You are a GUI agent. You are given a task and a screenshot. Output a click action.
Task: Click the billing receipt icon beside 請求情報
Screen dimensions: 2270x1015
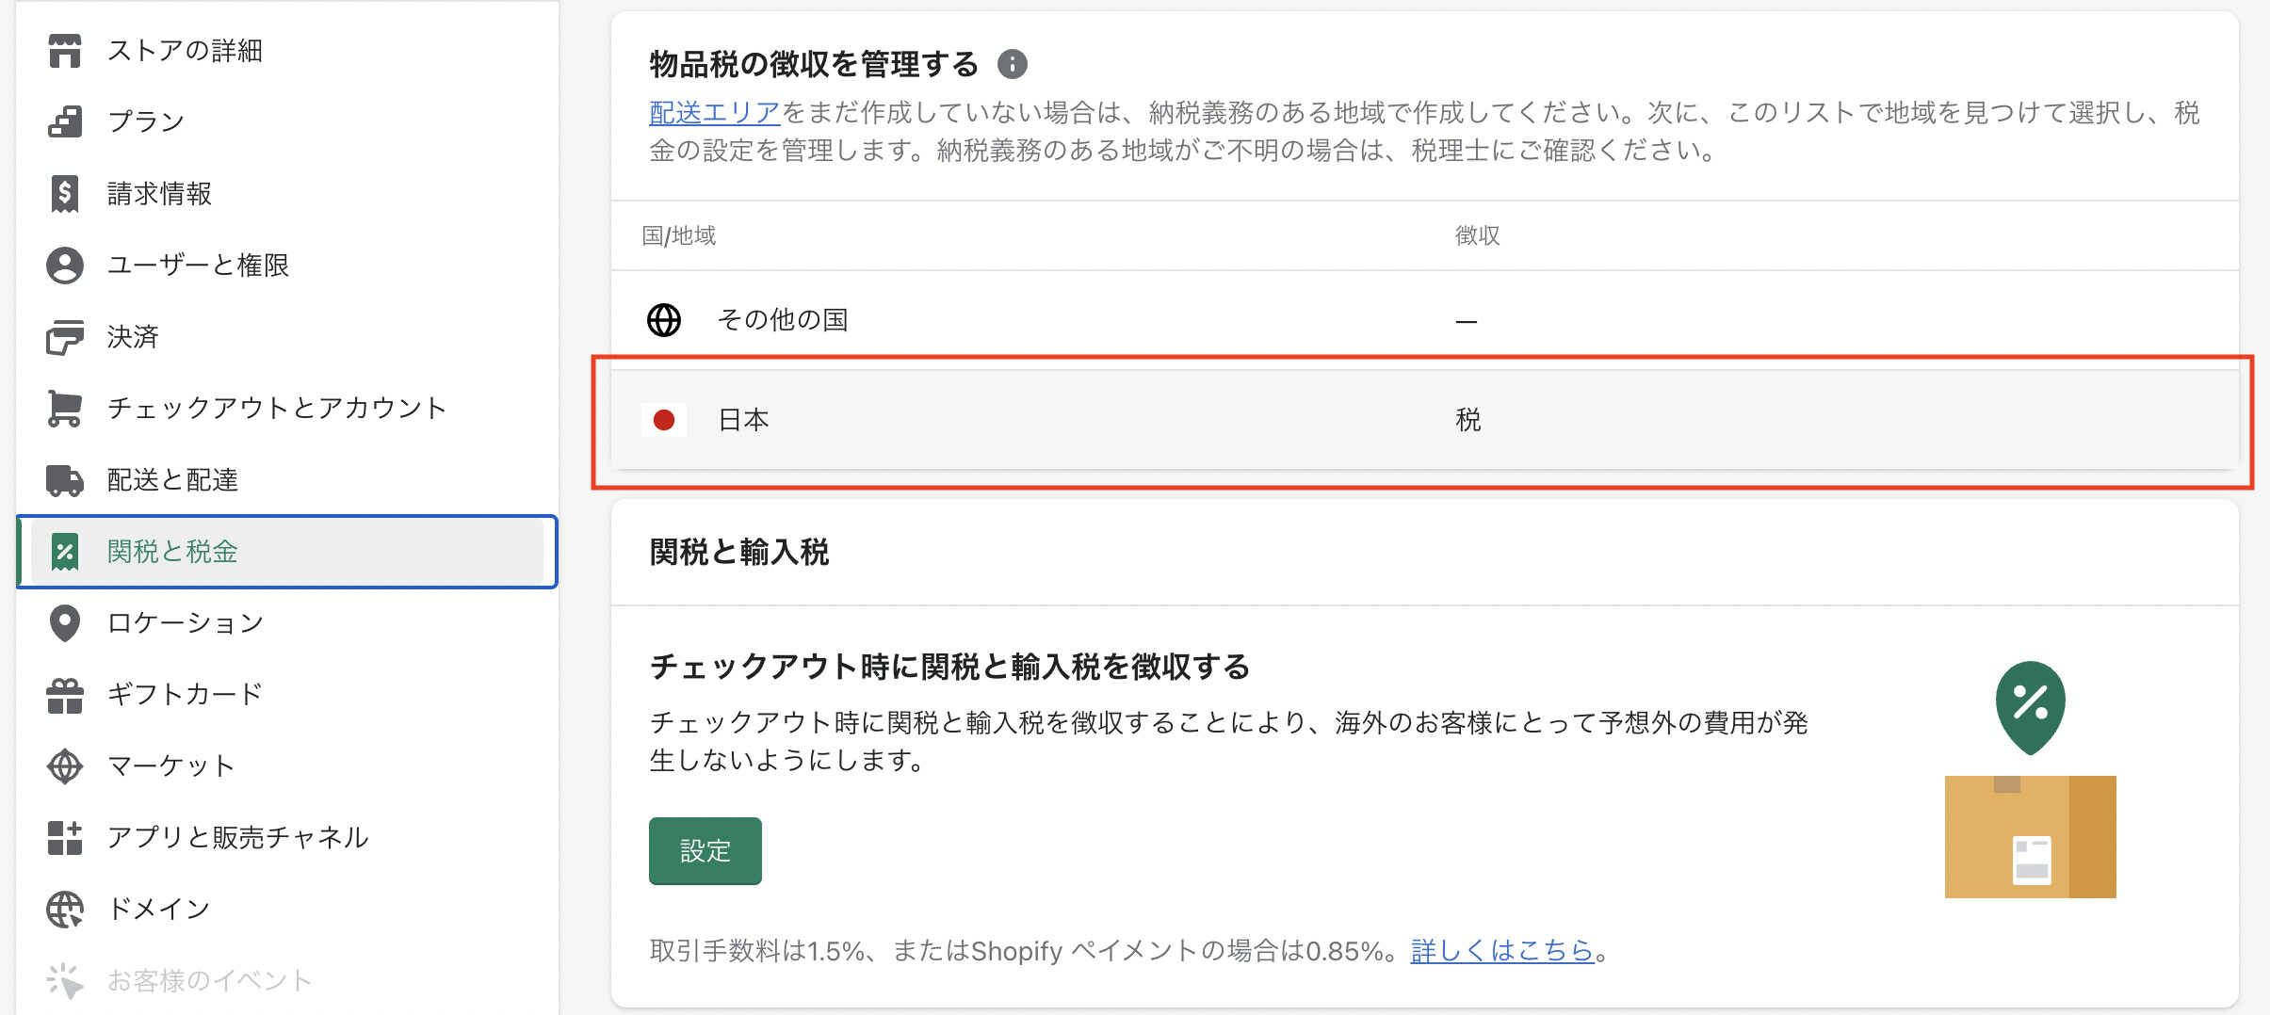click(64, 194)
